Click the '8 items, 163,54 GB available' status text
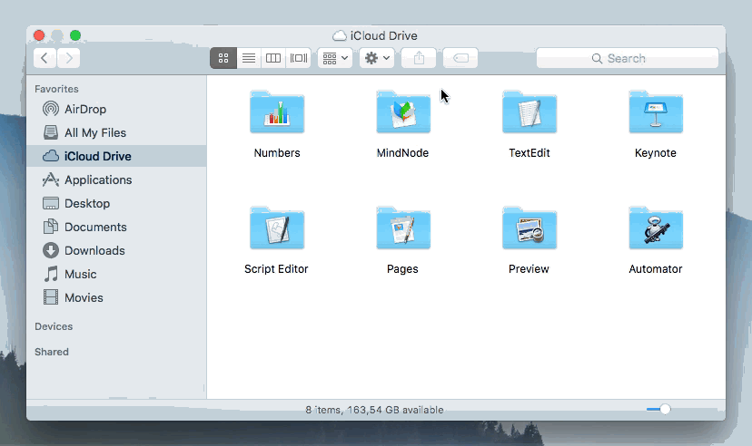The image size is (752, 446). [x=374, y=410]
